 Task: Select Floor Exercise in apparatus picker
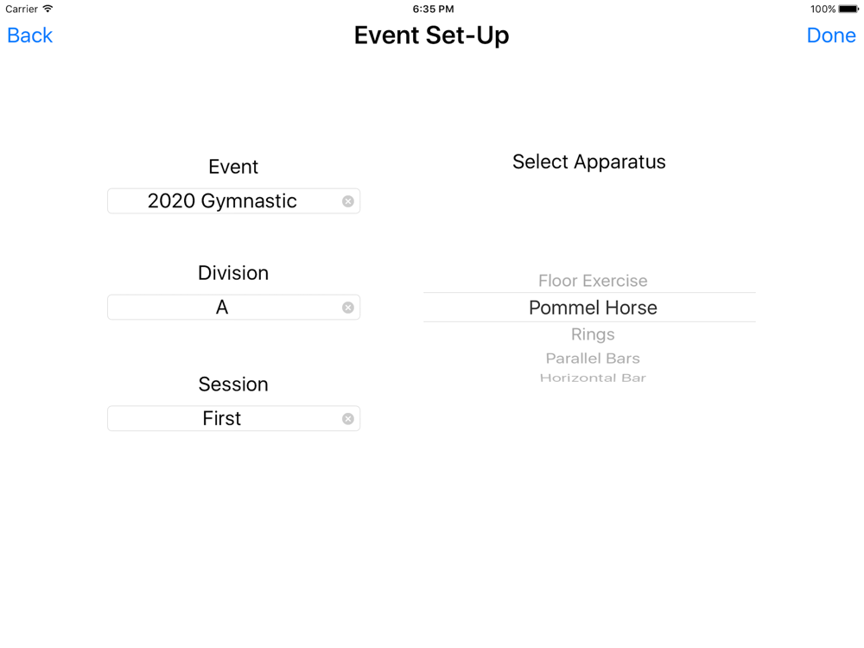coord(593,281)
